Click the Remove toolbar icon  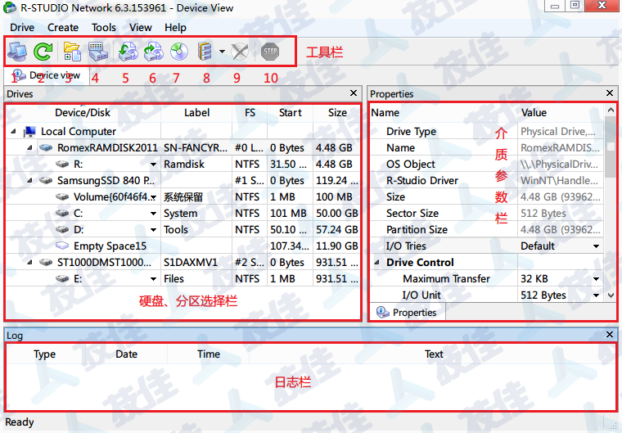pos(240,52)
